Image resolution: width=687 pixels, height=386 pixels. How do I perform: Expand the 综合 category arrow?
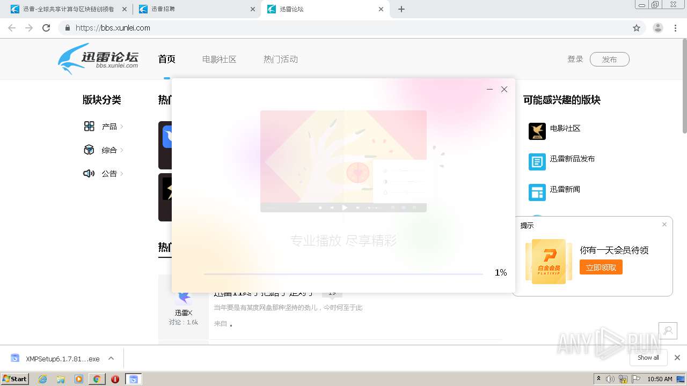(x=122, y=150)
